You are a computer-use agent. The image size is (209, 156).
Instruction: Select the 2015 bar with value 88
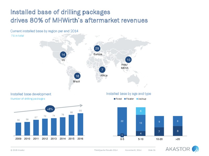coord(71,125)
